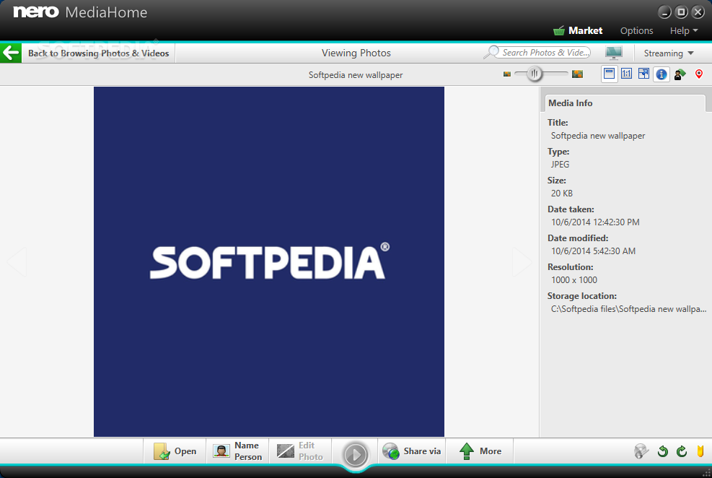This screenshot has height=478, width=712.
Task: Click the yellow bookmark flag icon
Action: [x=700, y=451]
